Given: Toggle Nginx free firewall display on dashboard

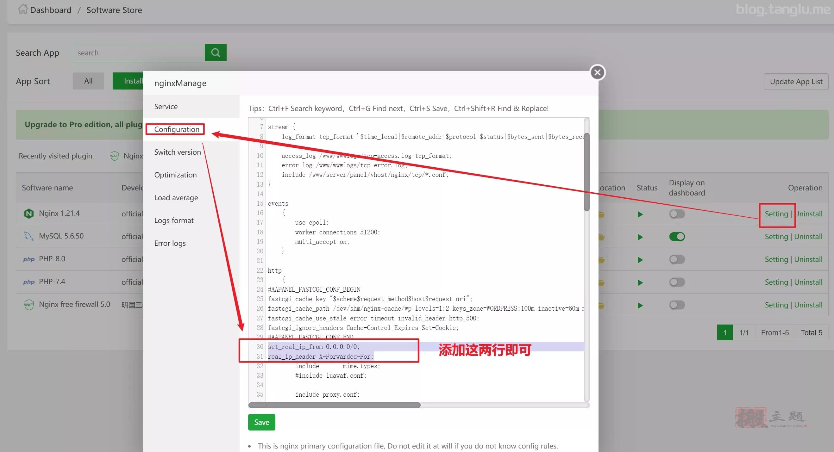Looking at the screenshot, I should (x=677, y=305).
